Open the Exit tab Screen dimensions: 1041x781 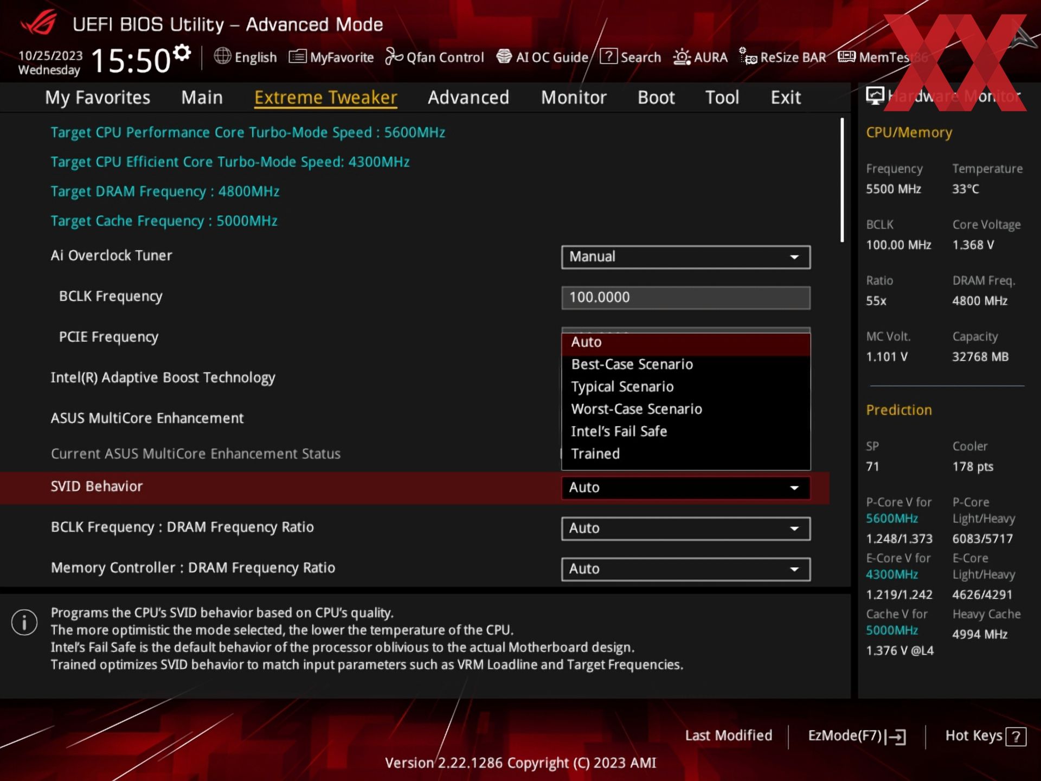coord(786,98)
